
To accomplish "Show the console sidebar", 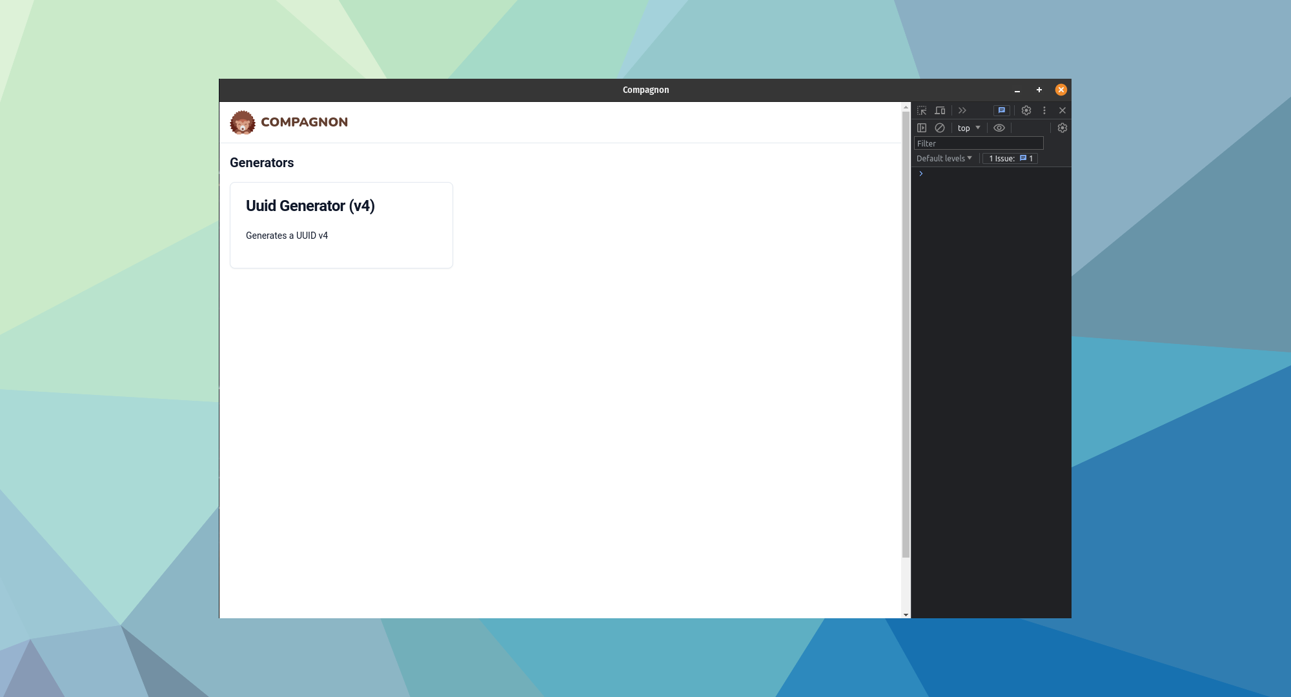I will tap(922, 128).
